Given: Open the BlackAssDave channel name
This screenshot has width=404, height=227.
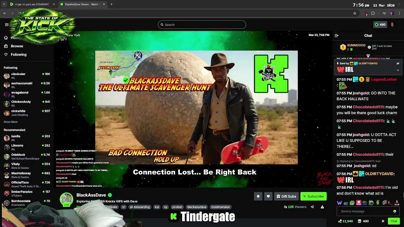Looking at the screenshot, I should (91, 195).
